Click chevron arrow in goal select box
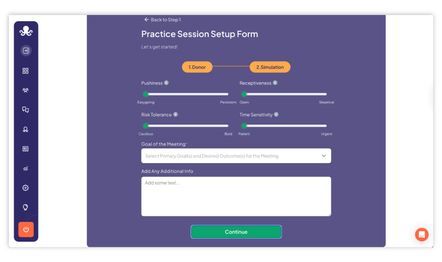The height and width of the screenshot is (262, 442). coord(324,156)
